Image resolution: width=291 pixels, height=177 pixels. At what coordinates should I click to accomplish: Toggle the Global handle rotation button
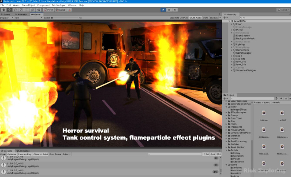[60, 9]
